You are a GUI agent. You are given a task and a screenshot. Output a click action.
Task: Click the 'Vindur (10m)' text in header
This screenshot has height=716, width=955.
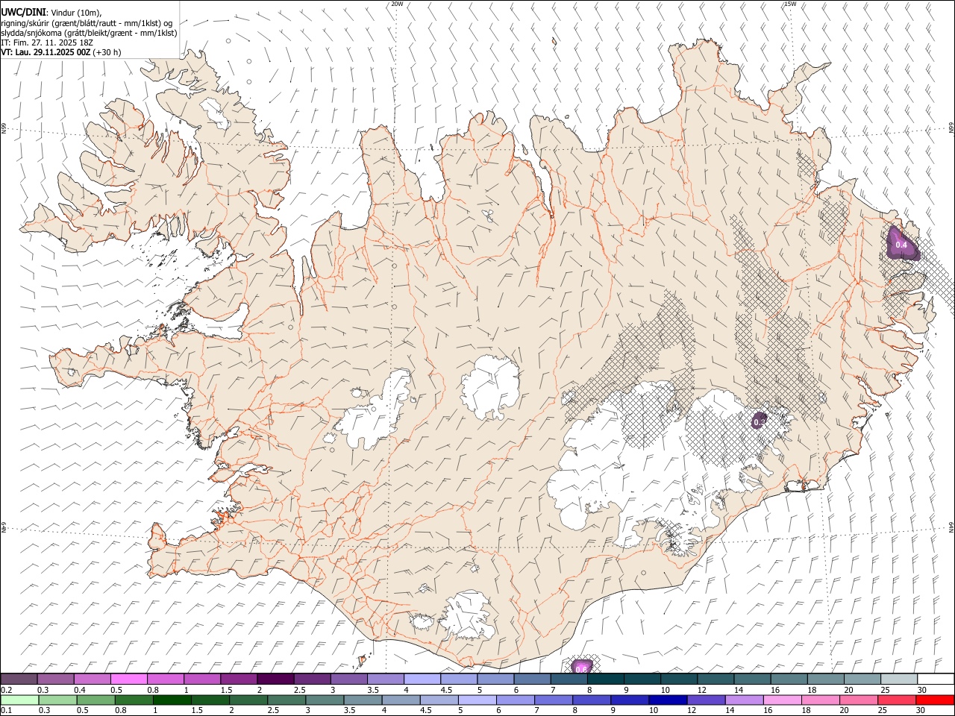[x=76, y=13]
